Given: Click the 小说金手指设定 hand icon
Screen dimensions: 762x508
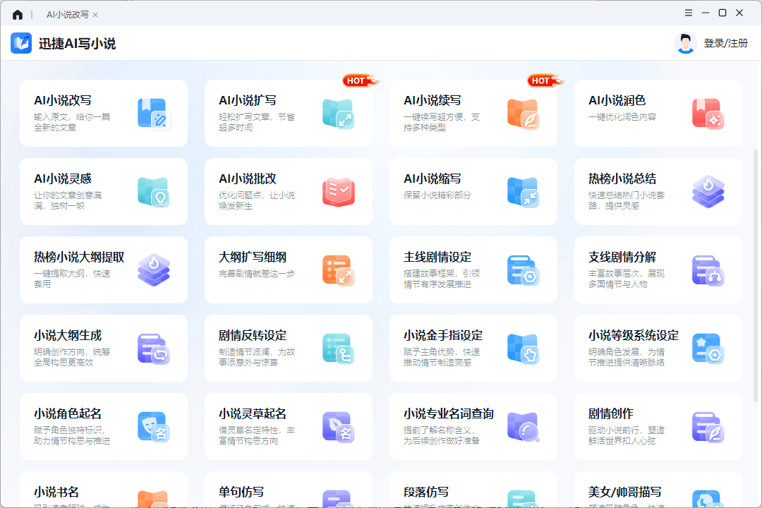Looking at the screenshot, I should pos(523,349).
